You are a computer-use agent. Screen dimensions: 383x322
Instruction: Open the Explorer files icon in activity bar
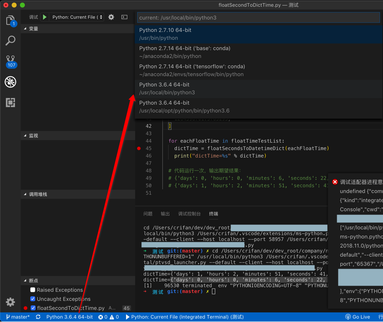pyautogui.click(x=10, y=20)
